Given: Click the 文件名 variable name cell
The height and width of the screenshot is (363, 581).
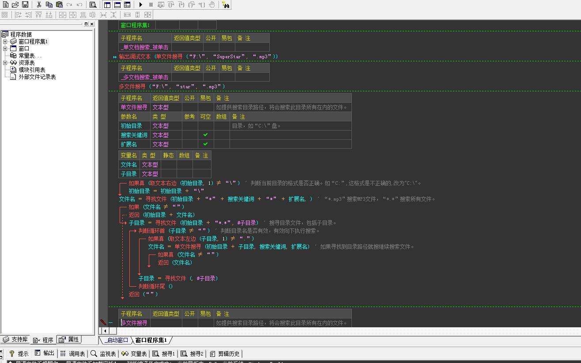Looking at the screenshot, I should 129,165.
